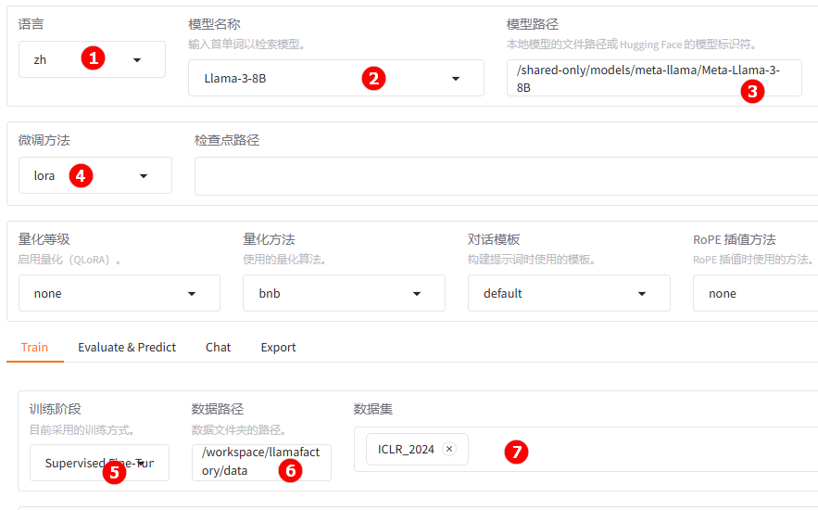Click the red number 4 badge
Viewport: 818px width, 510px height.
point(82,175)
